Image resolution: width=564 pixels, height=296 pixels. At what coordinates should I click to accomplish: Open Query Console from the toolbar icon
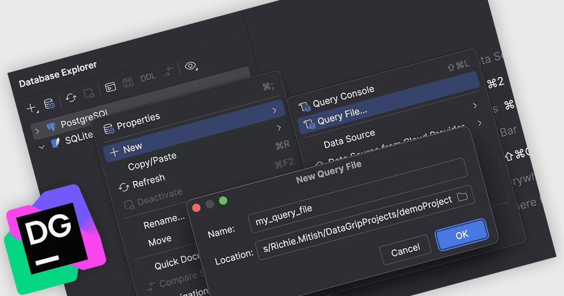point(110,86)
